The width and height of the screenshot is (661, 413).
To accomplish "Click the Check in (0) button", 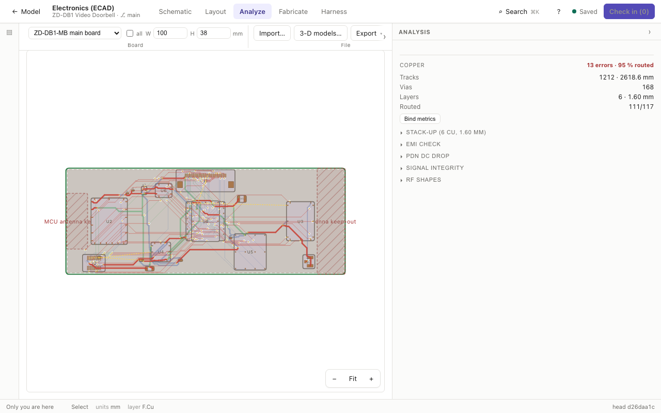I will pos(629,11).
